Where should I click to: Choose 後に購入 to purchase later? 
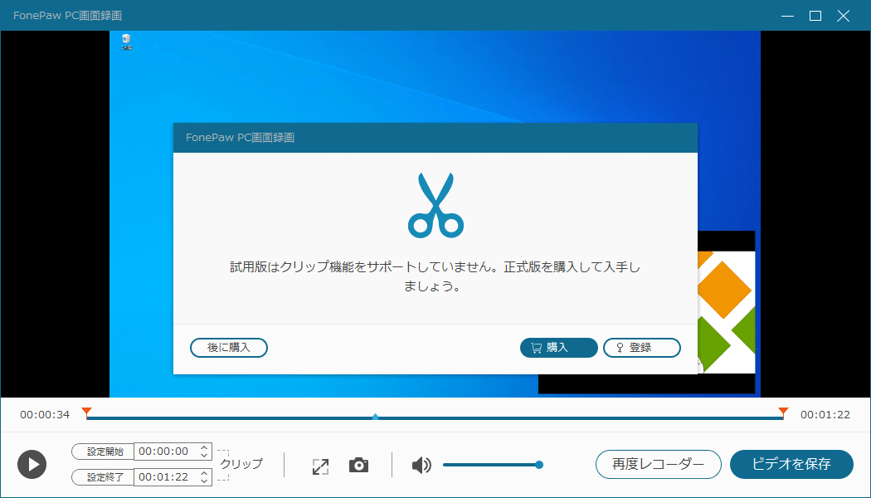[x=229, y=348]
